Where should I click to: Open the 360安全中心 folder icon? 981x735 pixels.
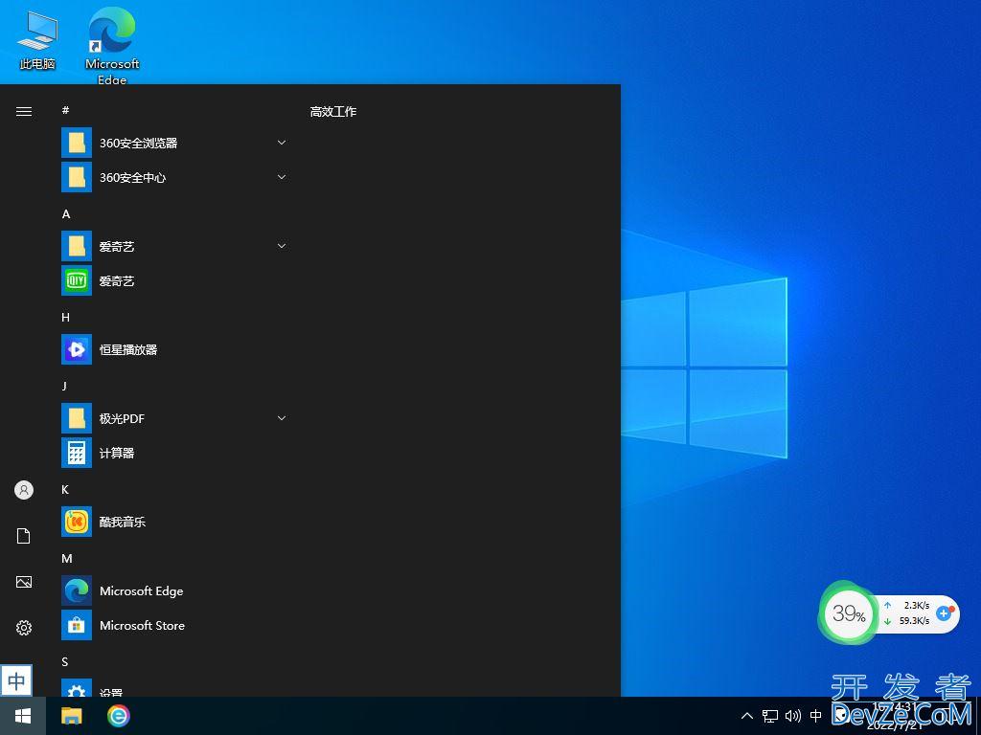pos(77,177)
